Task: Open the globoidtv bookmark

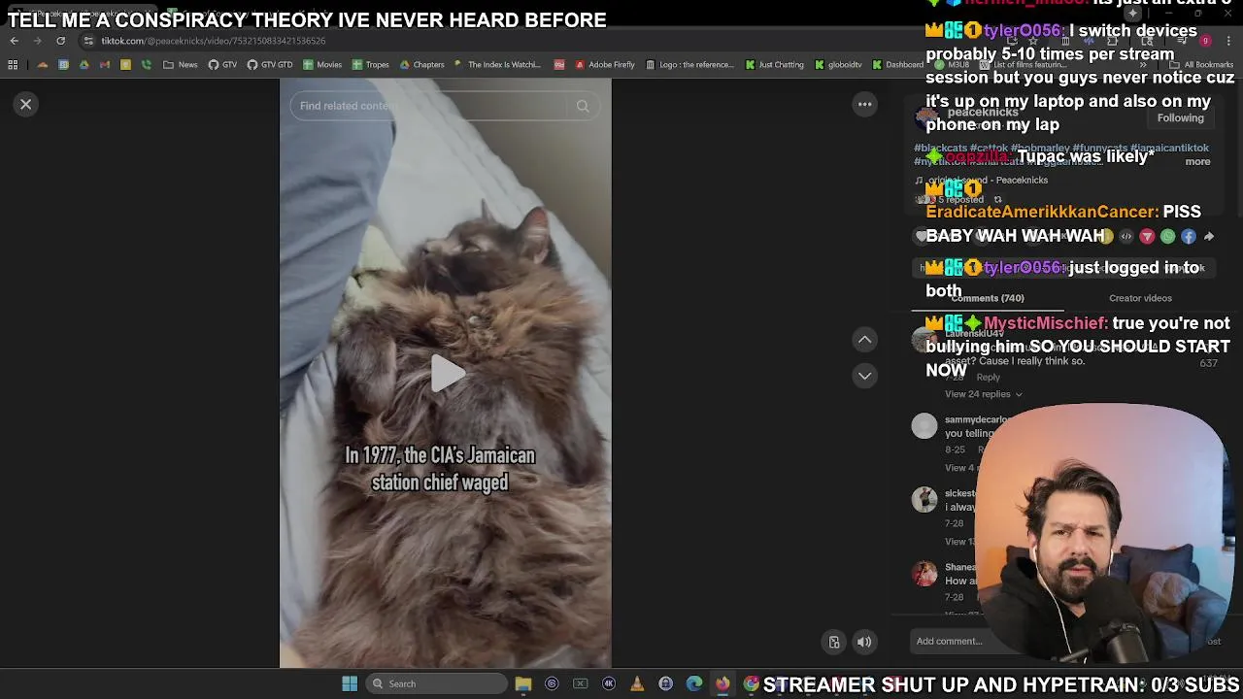Action: click(838, 65)
